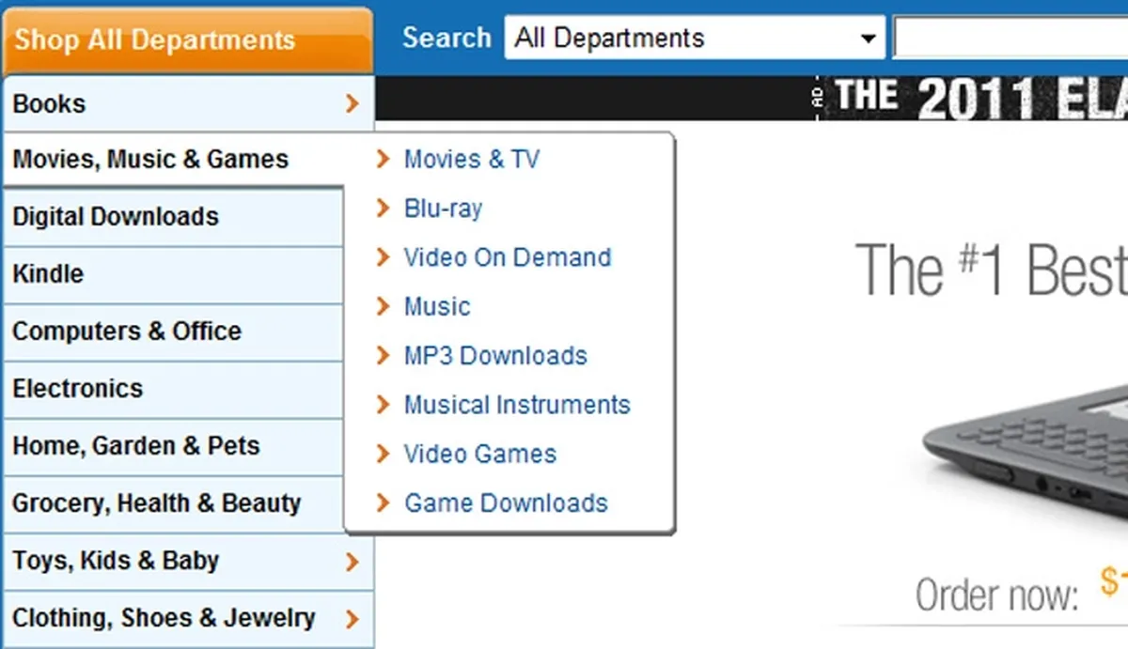Click the search text input field
The height and width of the screenshot is (649, 1128).
pos(1010,38)
